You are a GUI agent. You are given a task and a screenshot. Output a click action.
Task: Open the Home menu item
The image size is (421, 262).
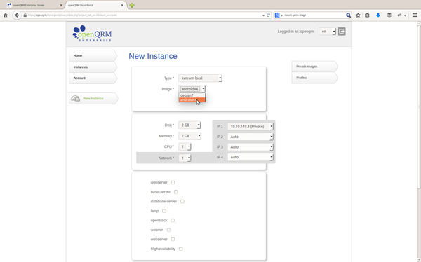(x=93, y=55)
